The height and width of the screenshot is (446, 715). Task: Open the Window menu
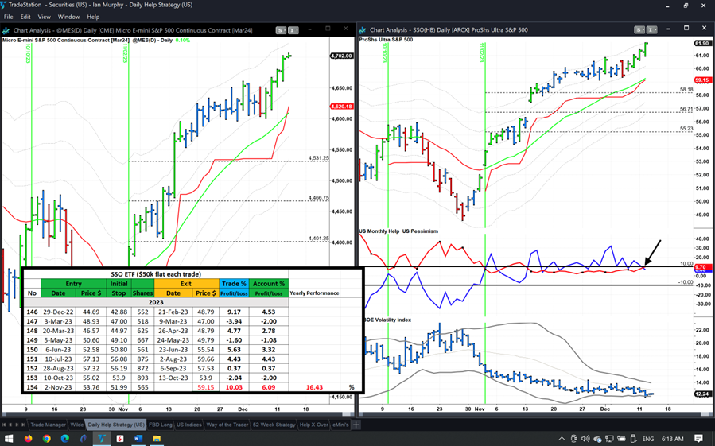click(68, 17)
